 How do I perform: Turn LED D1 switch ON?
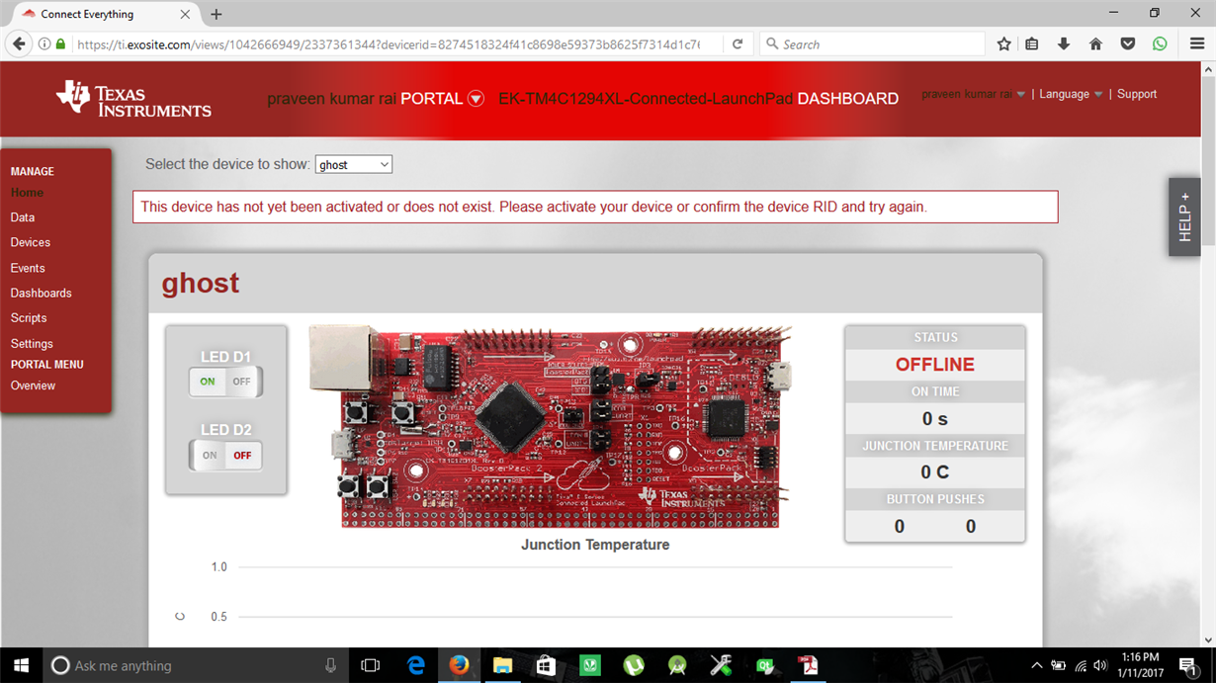(208, 382)
